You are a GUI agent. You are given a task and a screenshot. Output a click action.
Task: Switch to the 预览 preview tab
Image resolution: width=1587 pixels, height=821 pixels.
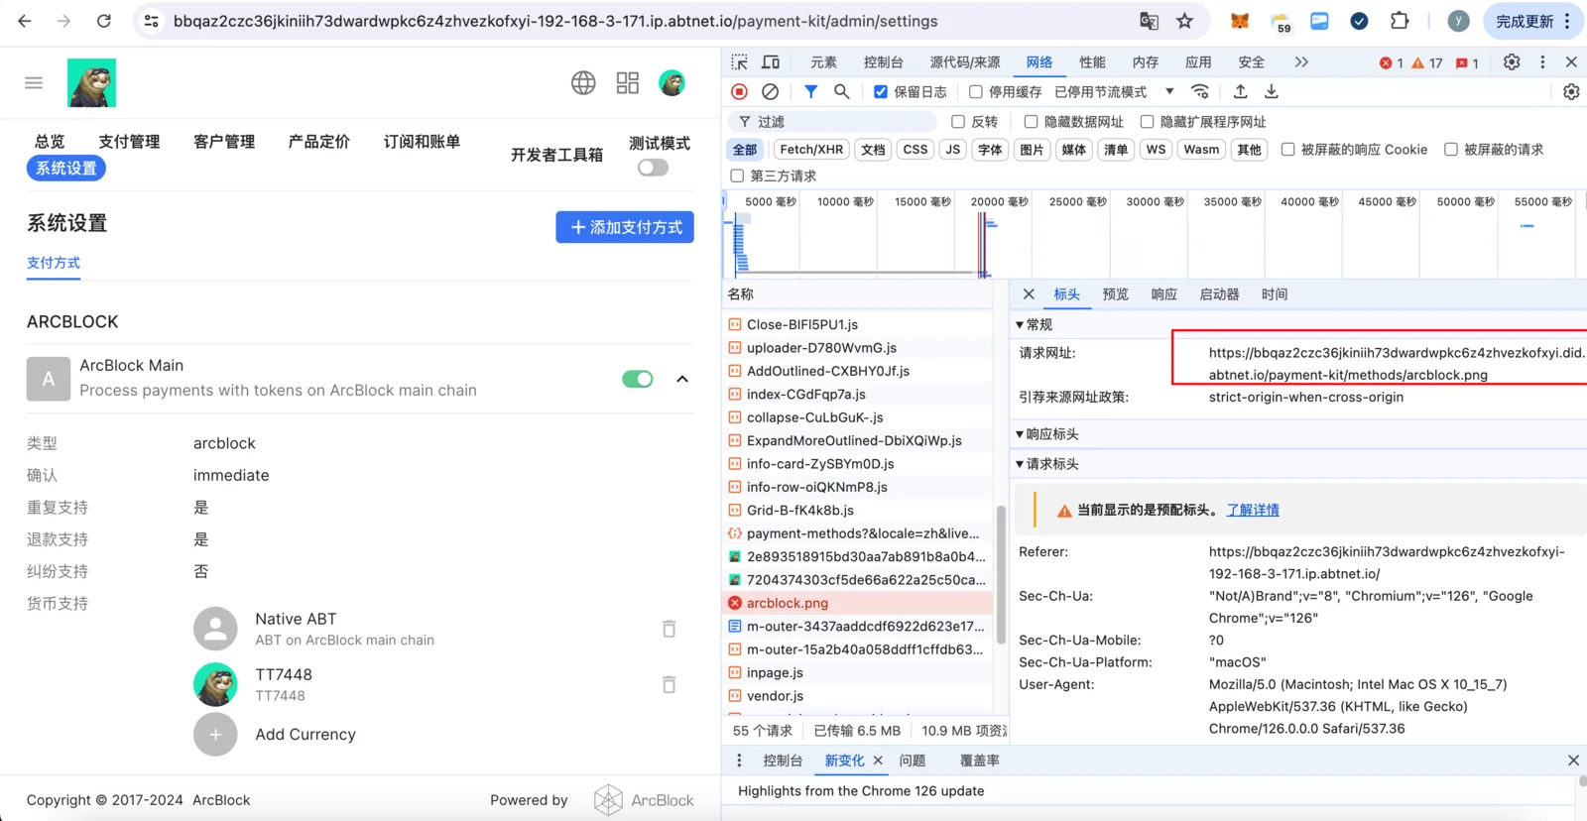[x=1116, y=294]
